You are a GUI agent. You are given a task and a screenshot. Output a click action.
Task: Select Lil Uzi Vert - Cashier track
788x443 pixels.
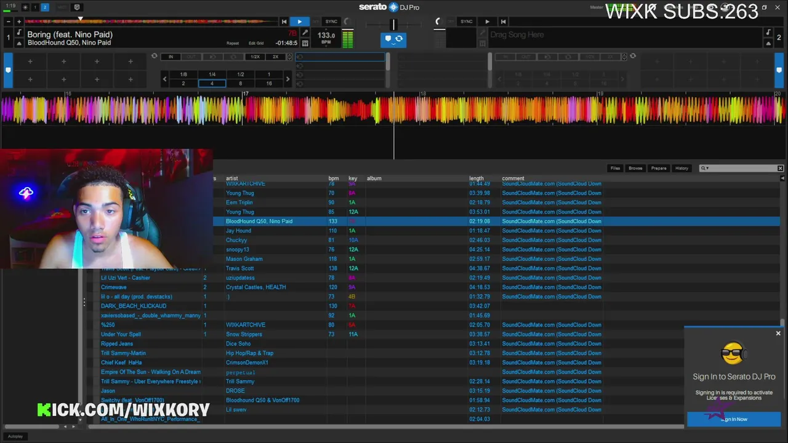click(126, 277)
